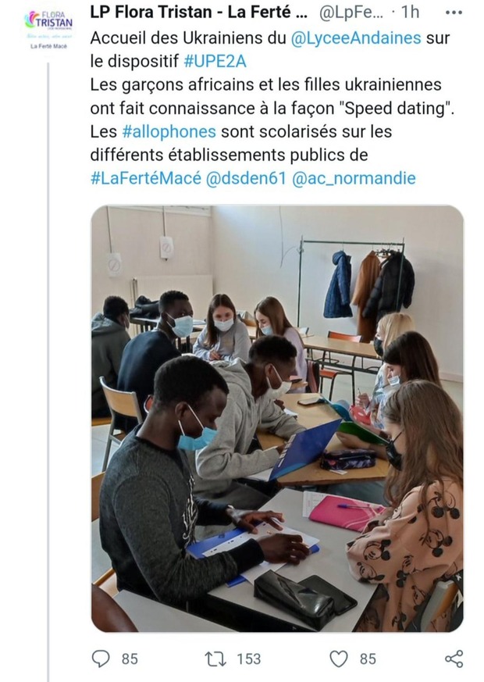Open the three-dot more options menu
Image resolution: width=484 pixels, height=682 pixels.
[x=453, y=13]
